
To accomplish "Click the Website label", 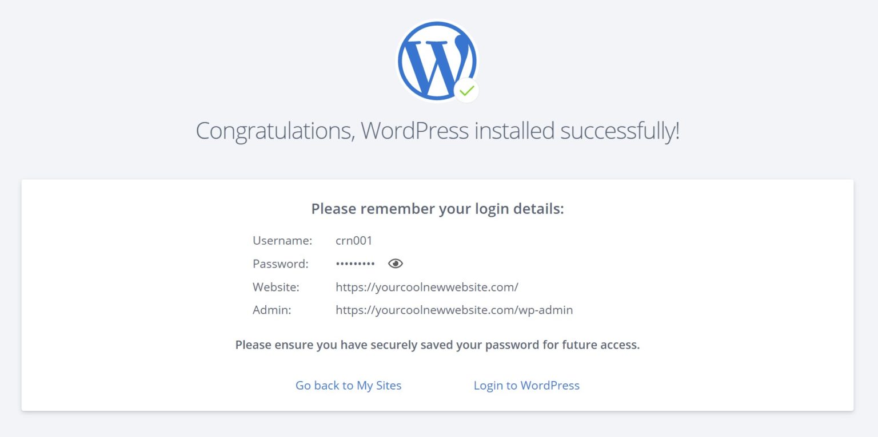I will (277, 287).
